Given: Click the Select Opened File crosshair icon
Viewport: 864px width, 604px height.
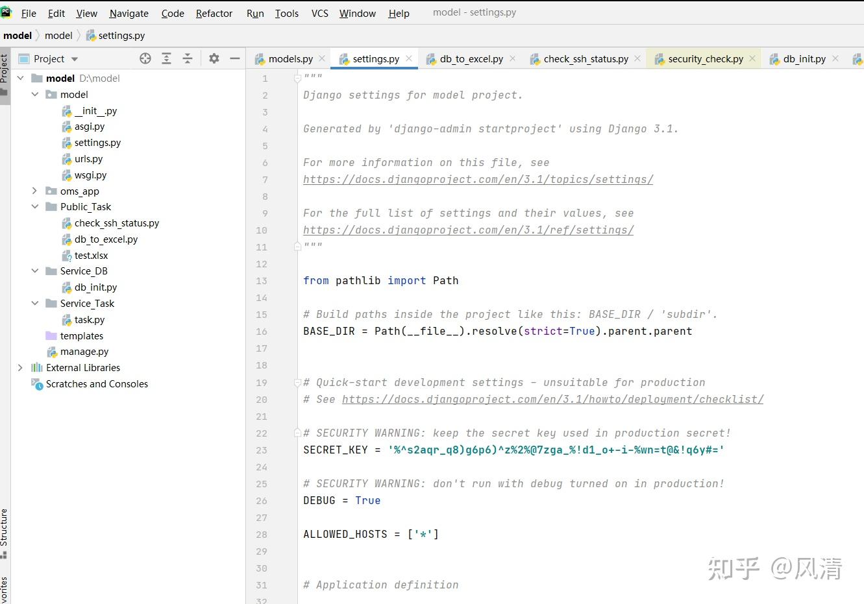Looking at the screenshot, I should click(145, 58).
